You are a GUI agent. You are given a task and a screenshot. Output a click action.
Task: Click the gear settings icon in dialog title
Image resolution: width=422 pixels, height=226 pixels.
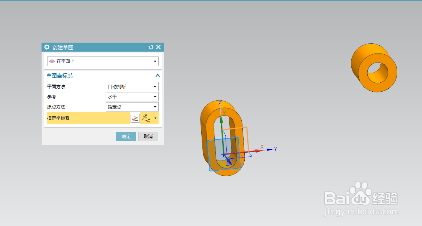tap(47, 47)
